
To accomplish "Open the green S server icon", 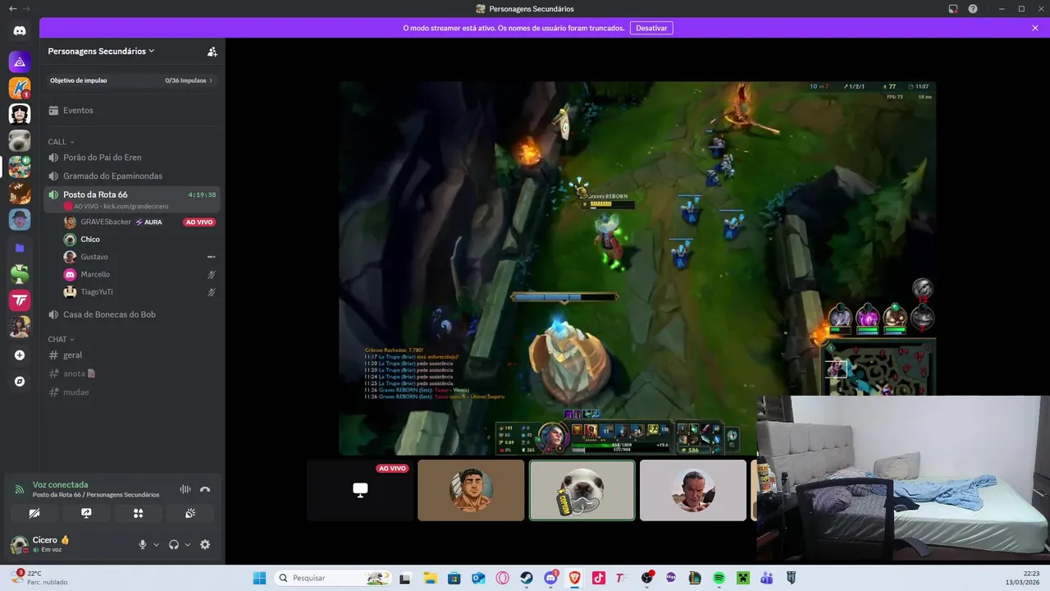I will 20,274.
